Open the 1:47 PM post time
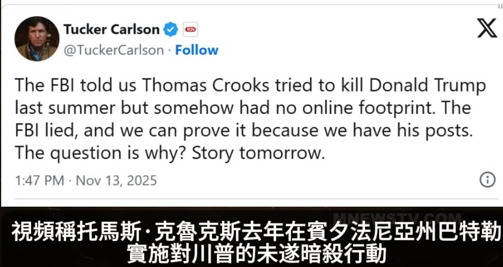This screenshot has width=503, height=267. tap(40, 181)
